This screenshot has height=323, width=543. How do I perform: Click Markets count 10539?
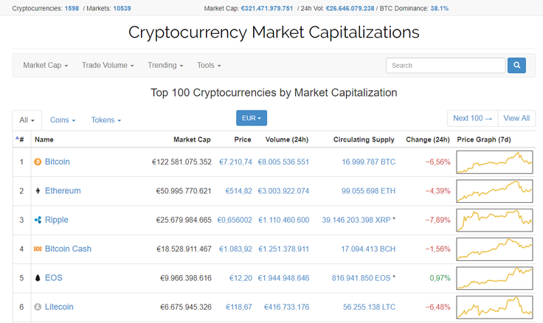pyautogui.click(x=122, y=8)
